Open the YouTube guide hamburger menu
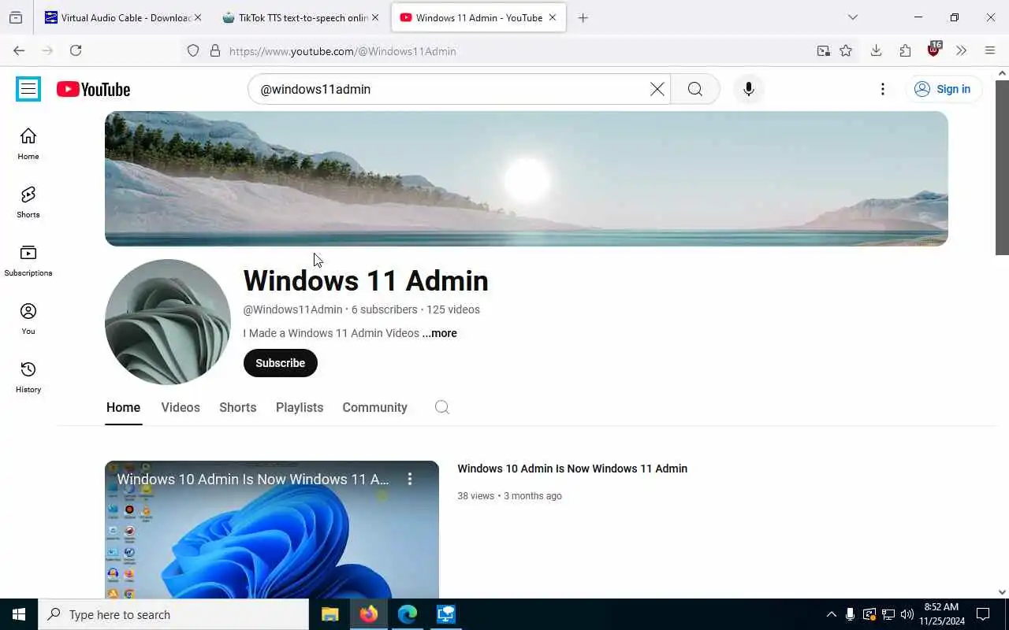The image size is (1009, 630). pos(28,89)
